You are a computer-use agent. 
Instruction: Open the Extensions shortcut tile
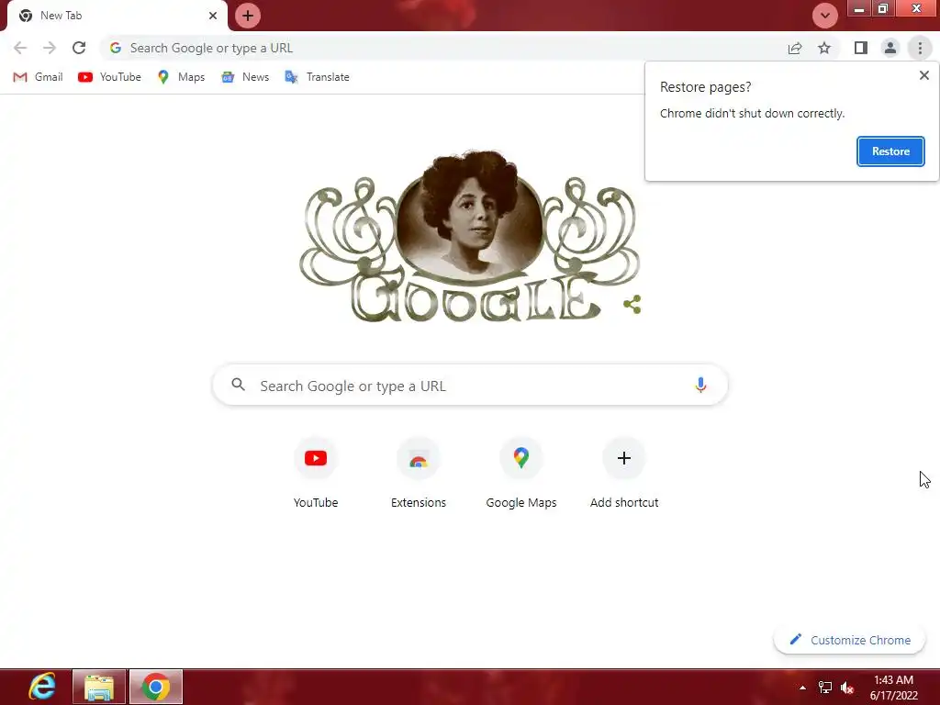419,474
